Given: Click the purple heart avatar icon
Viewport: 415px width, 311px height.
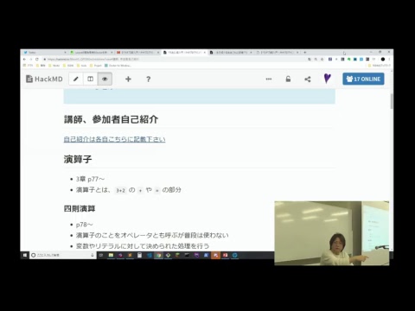Looking at the screenshot, I should coord(327,79).
